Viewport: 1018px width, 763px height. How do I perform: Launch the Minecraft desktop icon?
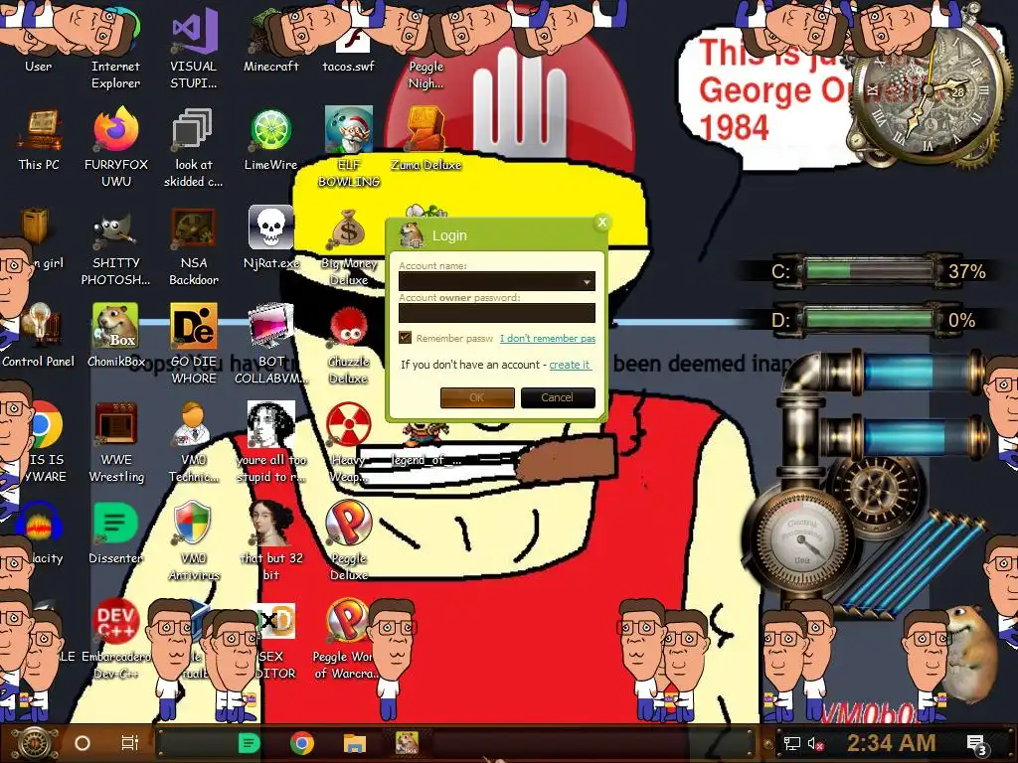pyautogui.click(x=270, y=40)
